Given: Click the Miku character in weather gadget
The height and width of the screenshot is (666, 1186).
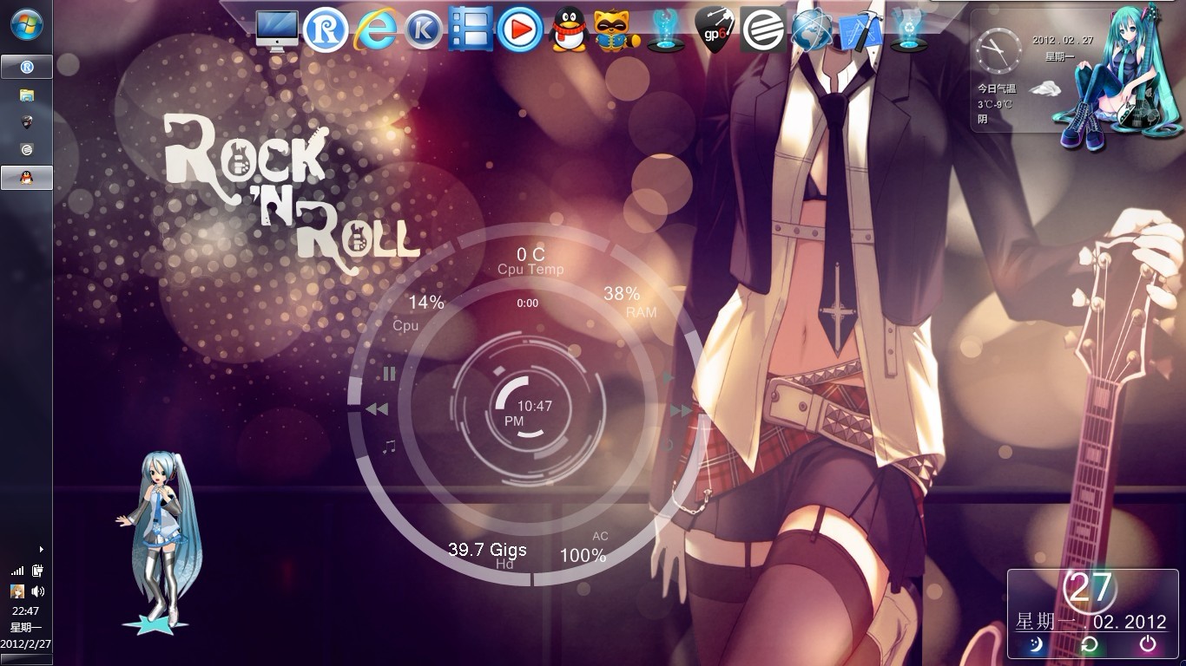Looking at the screenshot, I should coord(1118,76).
